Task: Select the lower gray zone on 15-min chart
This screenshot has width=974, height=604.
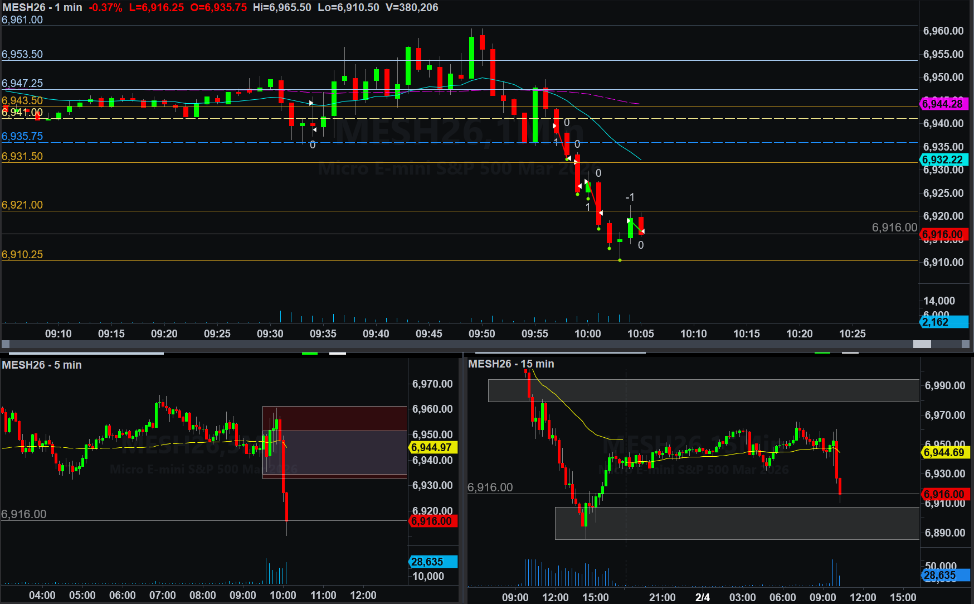Action: point(737,523)
